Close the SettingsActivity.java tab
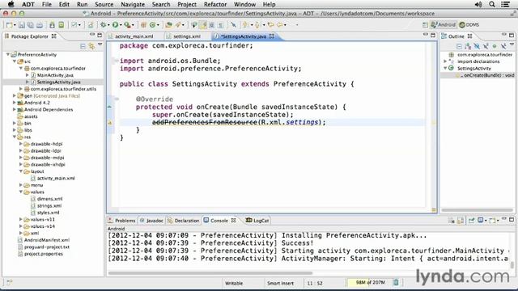The height and width of the screenshot is (291, 518). tap(272, 36)
